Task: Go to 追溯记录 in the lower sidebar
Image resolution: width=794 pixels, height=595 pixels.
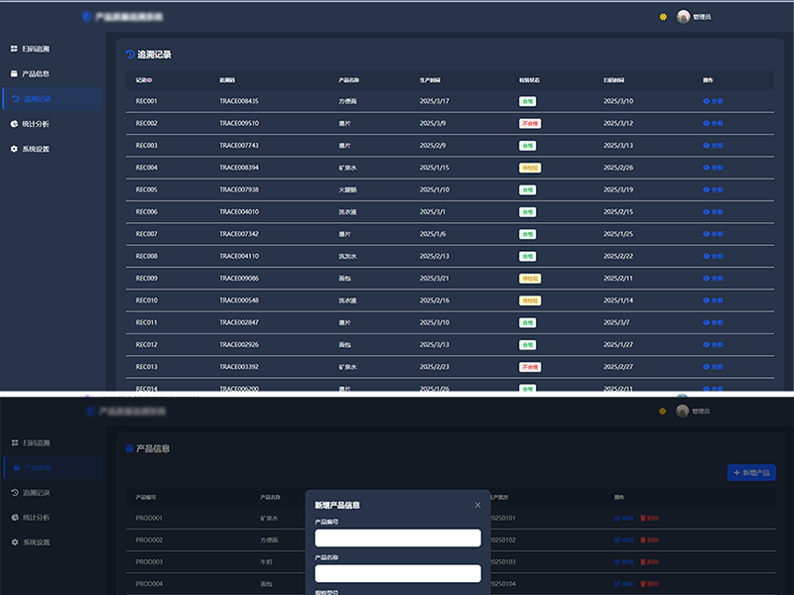Action: click(x=36, y=492)
